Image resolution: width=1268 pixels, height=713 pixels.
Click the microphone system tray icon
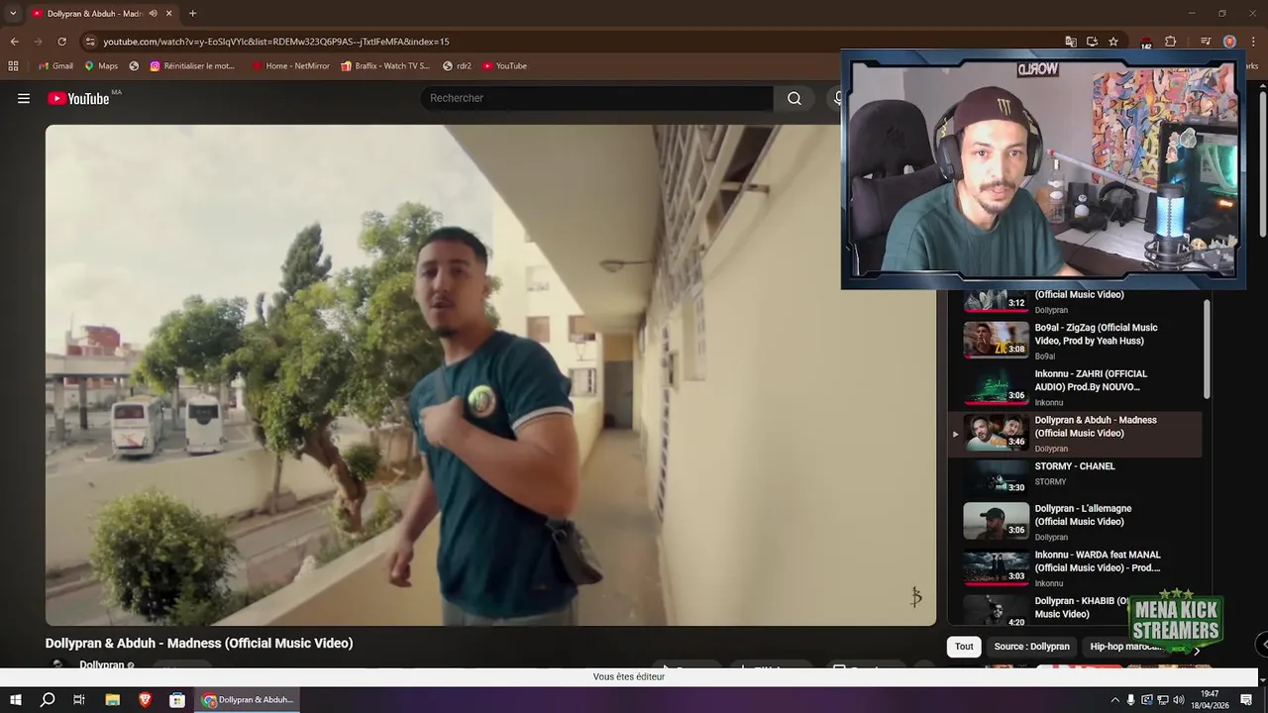(x=1130, y=700)
